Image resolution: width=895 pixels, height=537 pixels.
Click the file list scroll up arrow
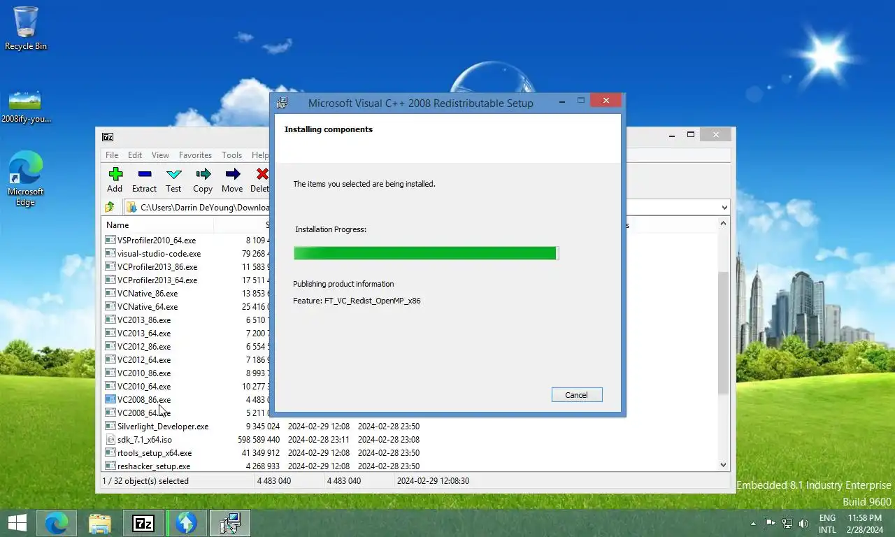[x=724, y=223]
